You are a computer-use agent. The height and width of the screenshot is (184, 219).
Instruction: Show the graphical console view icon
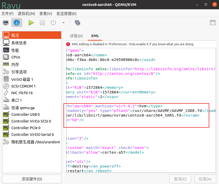tap(6, 23)
